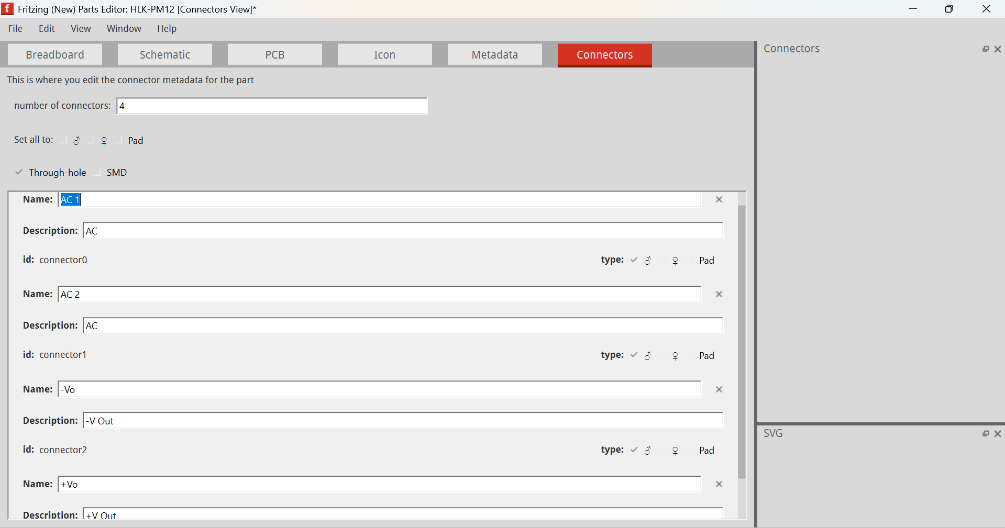Screen dimensions: 1005x528
Task: Set connector2 type to male
Action: (x=642, y=450)
